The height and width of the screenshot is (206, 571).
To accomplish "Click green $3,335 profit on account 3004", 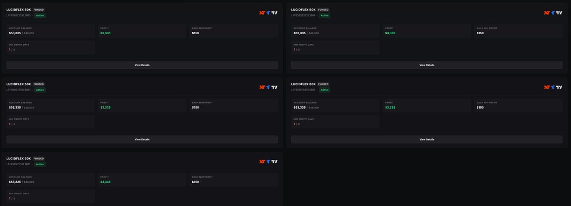I will pyautogui.click(x=390, y=33).
